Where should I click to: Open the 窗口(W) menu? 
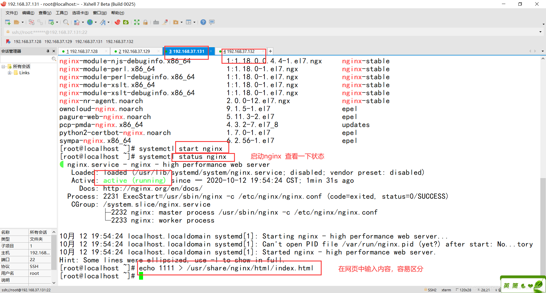[100, 13]
